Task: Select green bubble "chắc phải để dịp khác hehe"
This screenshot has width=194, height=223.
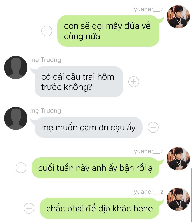Action: [99, 208]
